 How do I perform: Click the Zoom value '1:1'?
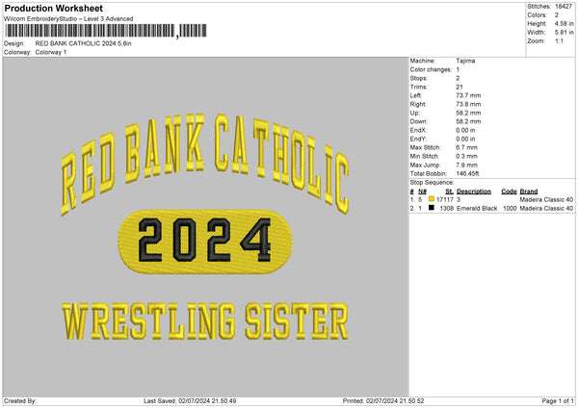pos(559,41)
